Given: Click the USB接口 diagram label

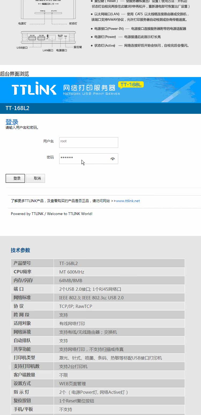Looking at the screenshot, I should coord(22,48).
